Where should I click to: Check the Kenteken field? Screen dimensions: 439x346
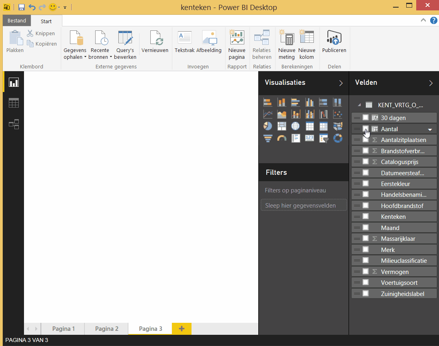[365, 216]
